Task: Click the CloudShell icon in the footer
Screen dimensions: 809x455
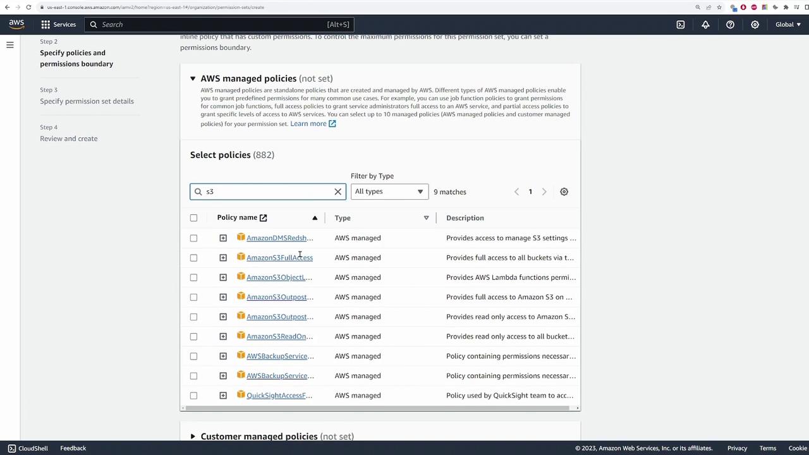Action: coord(11,448)
